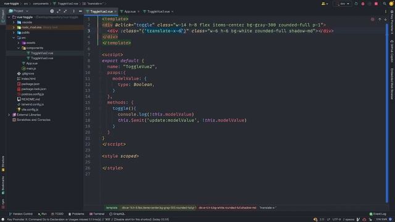Screen dimensions: 395x222
Task: Click 'template' in the editor breadcrumb bar
Action: 112,208
